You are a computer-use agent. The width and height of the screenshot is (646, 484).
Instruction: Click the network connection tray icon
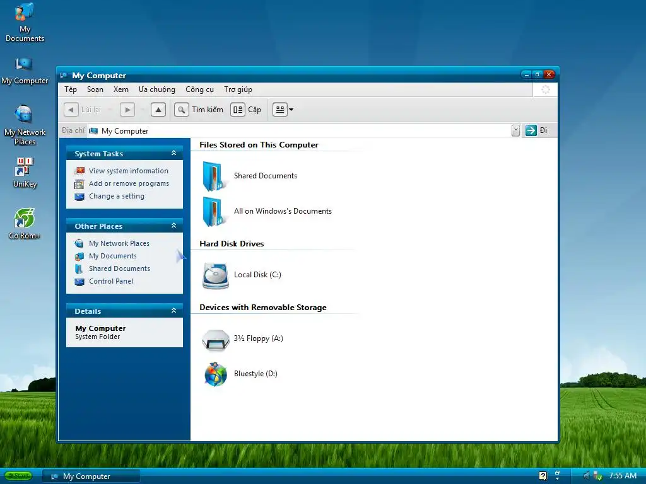tap(598, 476)
